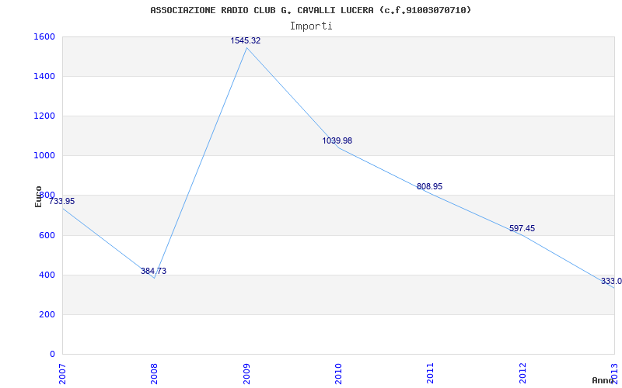Click the Anno x-axis title
The width and height of the screenshot is (622, 388).
pos(603,380)
